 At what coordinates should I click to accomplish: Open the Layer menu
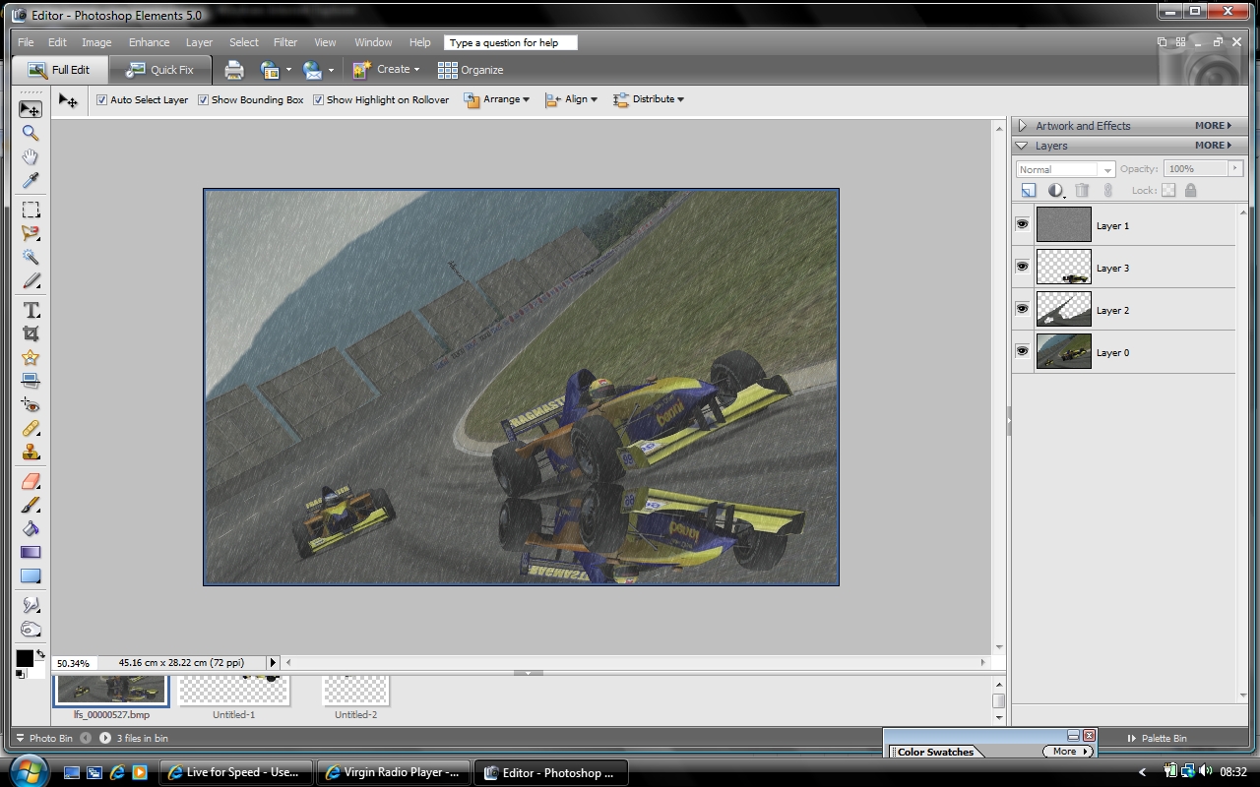[x=199, y=42]
